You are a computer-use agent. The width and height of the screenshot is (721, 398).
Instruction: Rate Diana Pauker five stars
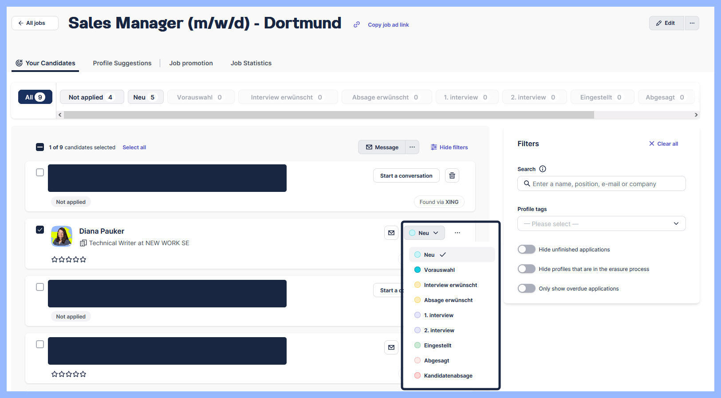(x=83, y=259)
